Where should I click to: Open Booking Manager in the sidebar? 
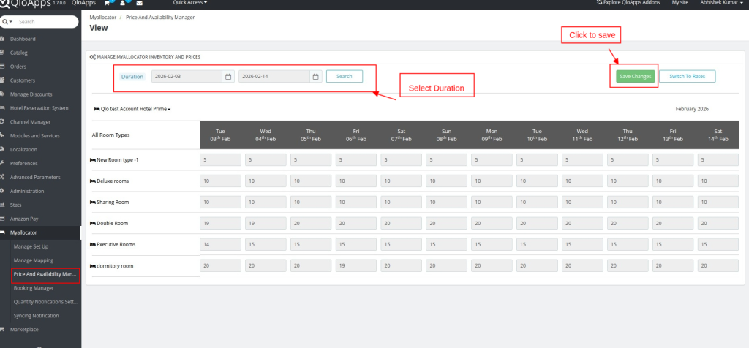click(x=34, y=288)
